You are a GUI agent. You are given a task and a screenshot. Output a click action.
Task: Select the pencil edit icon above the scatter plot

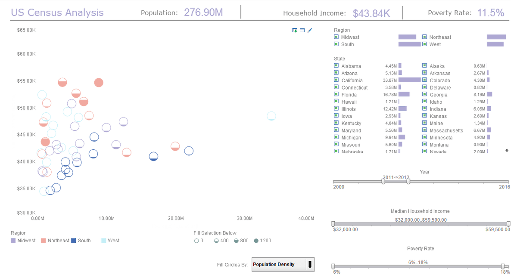click(309, 30)
